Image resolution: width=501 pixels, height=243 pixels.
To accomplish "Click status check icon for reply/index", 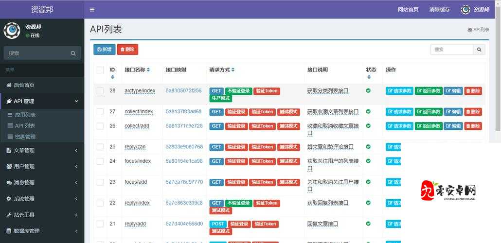I will tap(368, 203).
